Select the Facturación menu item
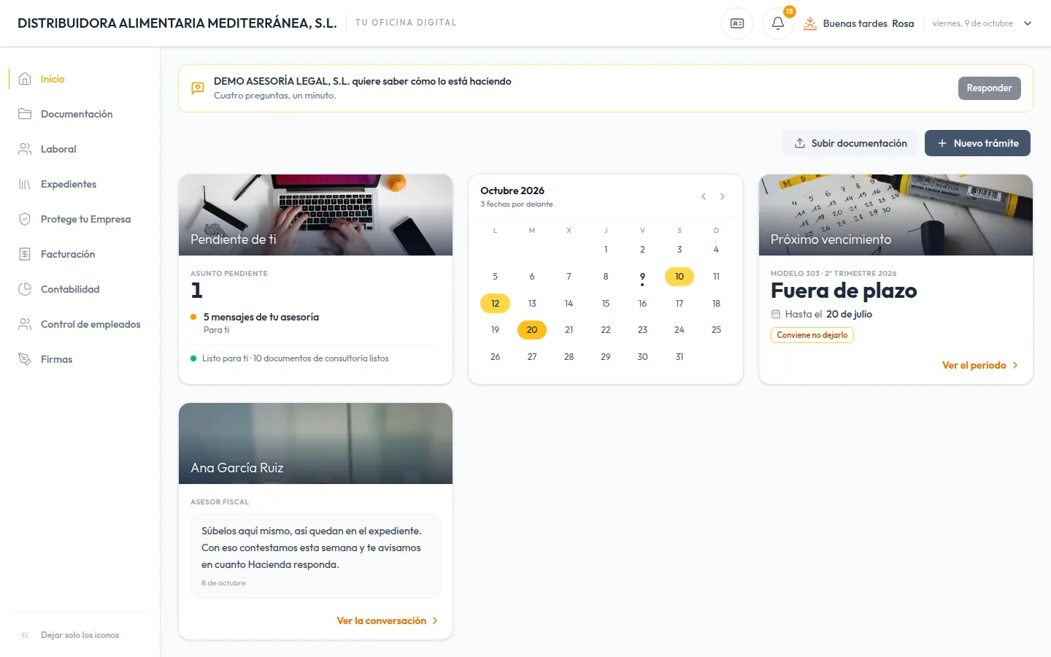1051x657 pixels. pos(80,254)
